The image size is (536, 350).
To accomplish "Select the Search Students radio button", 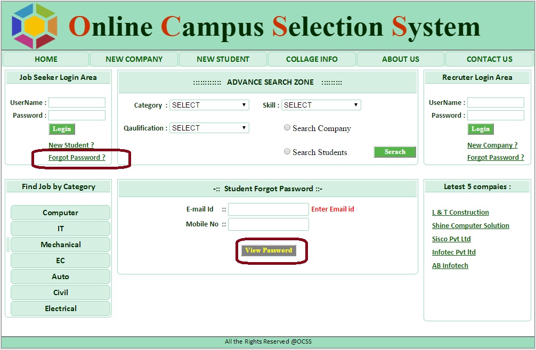I will 287,152.
